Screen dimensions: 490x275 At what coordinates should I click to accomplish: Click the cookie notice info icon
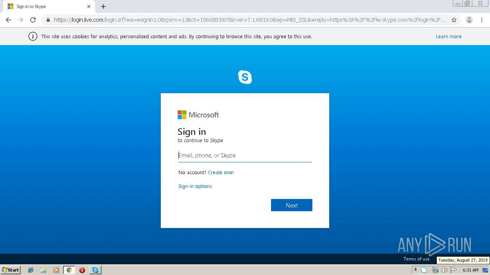click(x=33, y=37)
